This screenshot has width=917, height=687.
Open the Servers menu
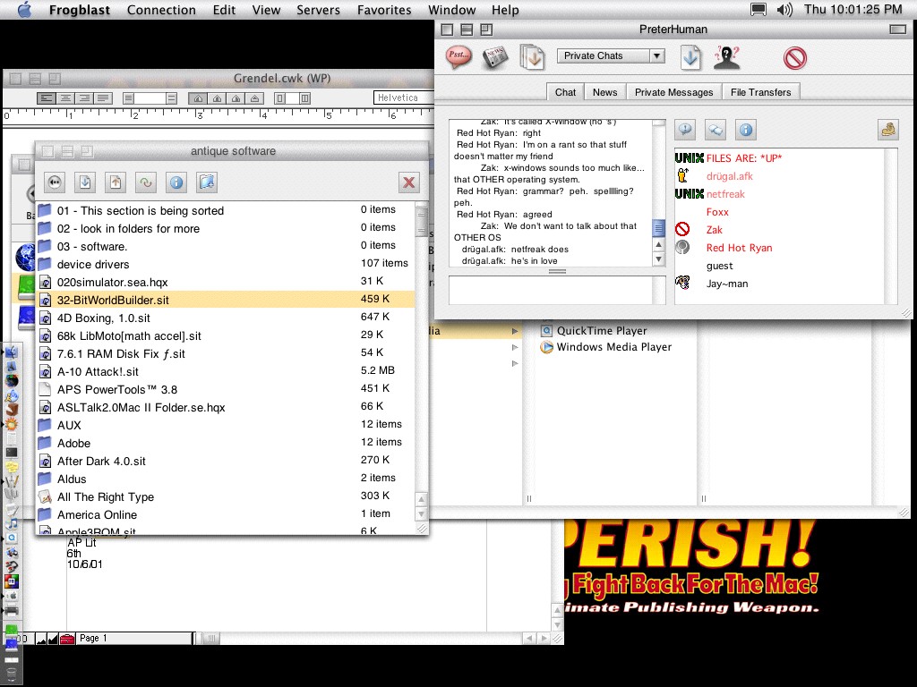click(x=318, y=10)
